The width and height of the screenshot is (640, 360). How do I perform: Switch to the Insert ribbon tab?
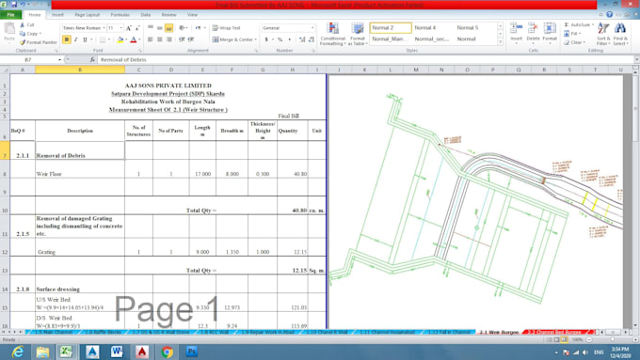(x=57, y=15)
